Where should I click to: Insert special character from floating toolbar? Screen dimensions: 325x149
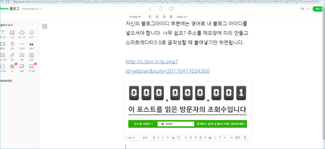232,138
